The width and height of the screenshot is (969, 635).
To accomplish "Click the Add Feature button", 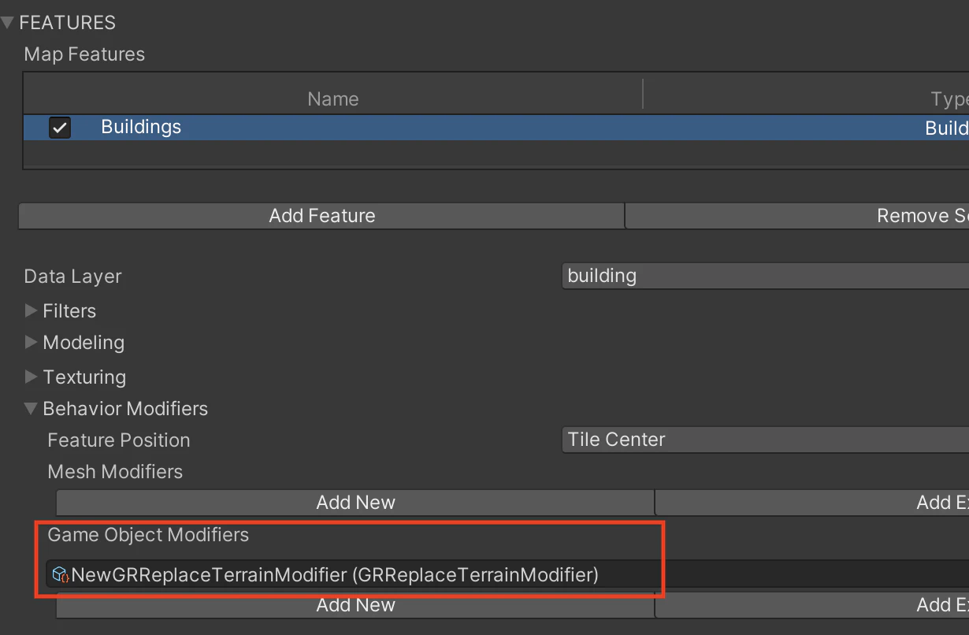I will (321, 216).
